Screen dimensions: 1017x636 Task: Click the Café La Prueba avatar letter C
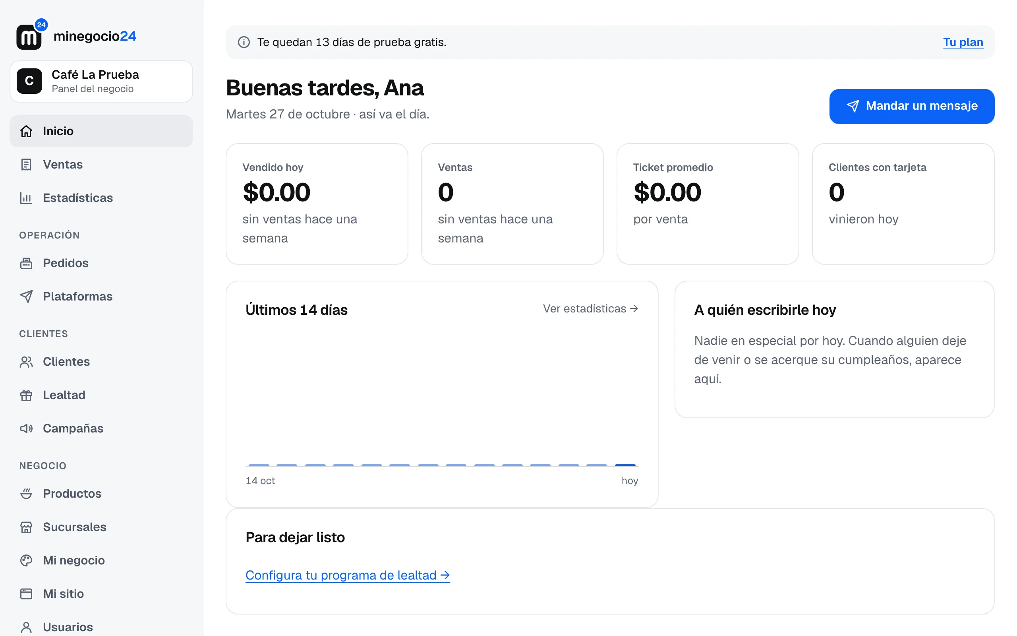29,81
